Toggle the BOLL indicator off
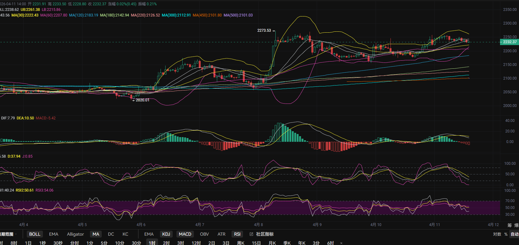The height and width of the screenshot is (245, 519). click(35, 234)
